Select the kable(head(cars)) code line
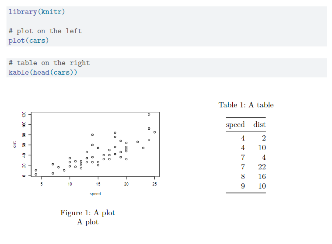Viewport: 332px width, 244px height. pyautogui.click(x=43, y=72)
